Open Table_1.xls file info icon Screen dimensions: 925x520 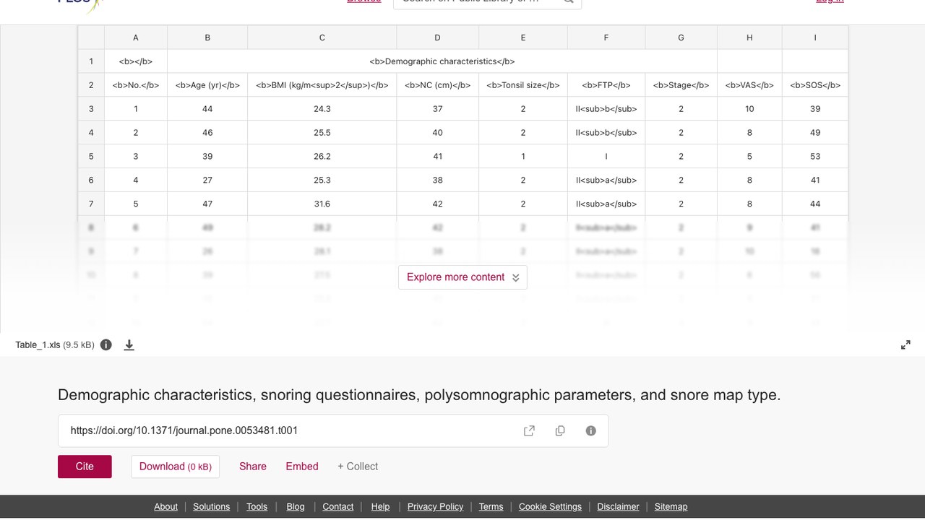tap(106, 344)
